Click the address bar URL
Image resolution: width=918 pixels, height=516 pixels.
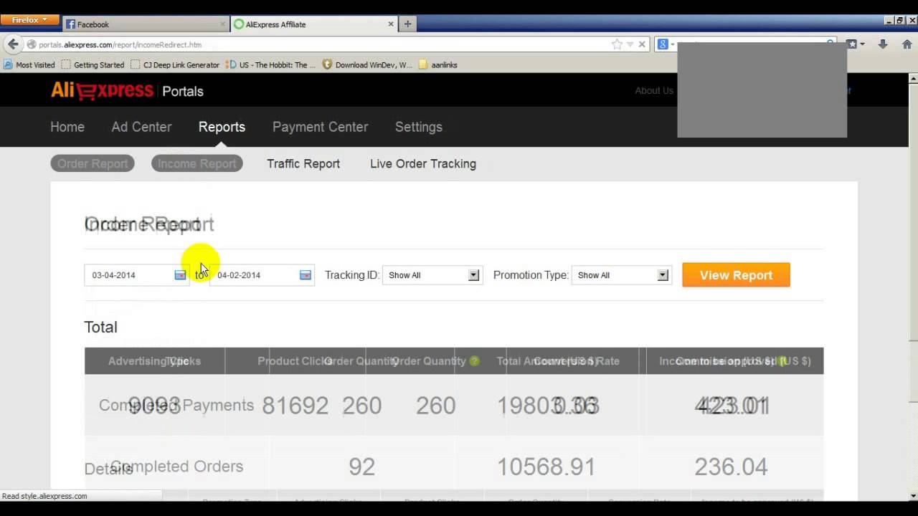click(x=120, y=44)
